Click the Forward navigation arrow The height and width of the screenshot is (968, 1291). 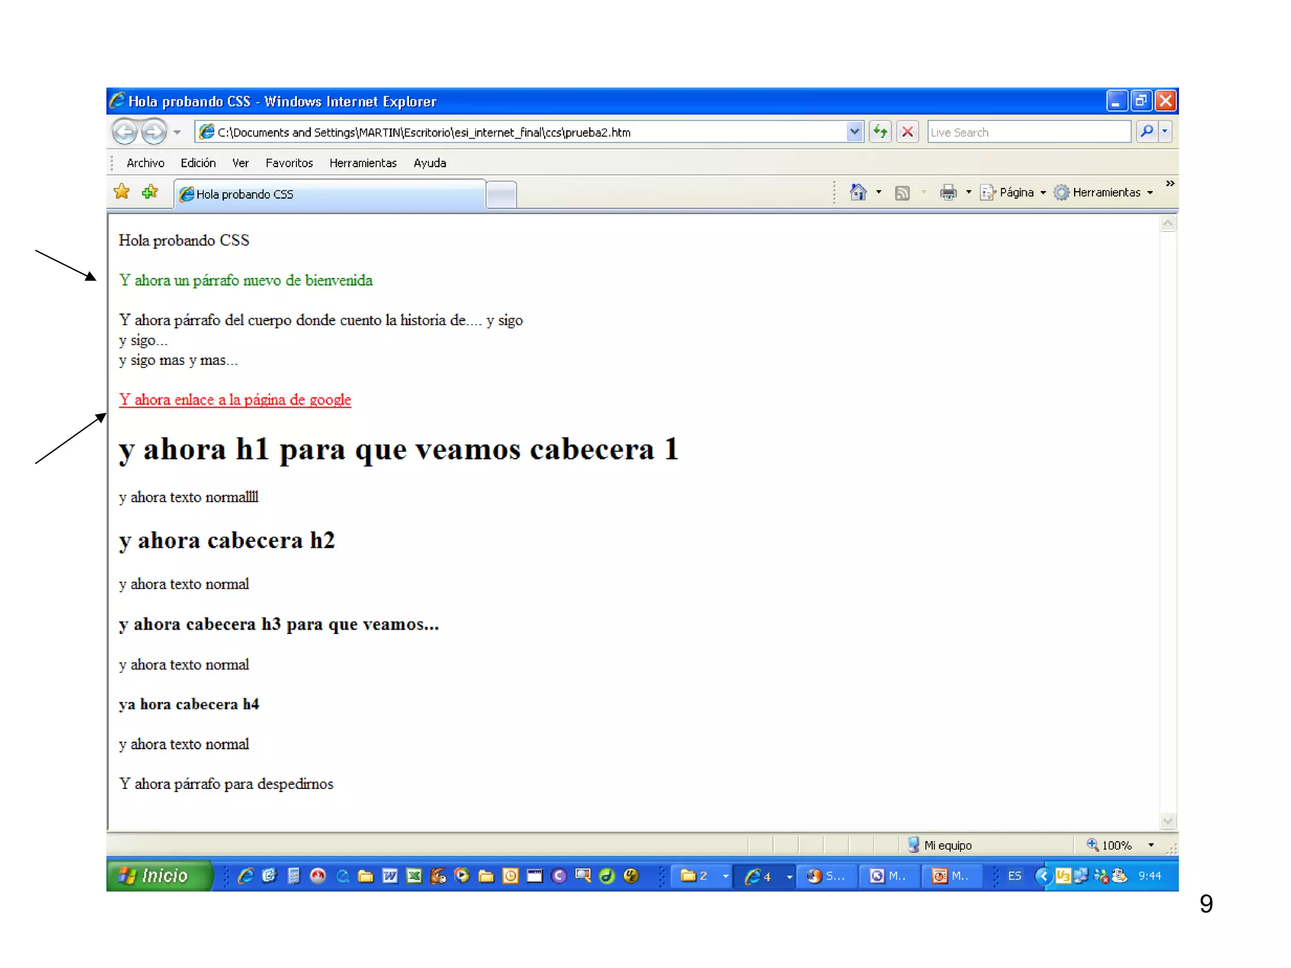pyautogui.click(x=153, y=132)
